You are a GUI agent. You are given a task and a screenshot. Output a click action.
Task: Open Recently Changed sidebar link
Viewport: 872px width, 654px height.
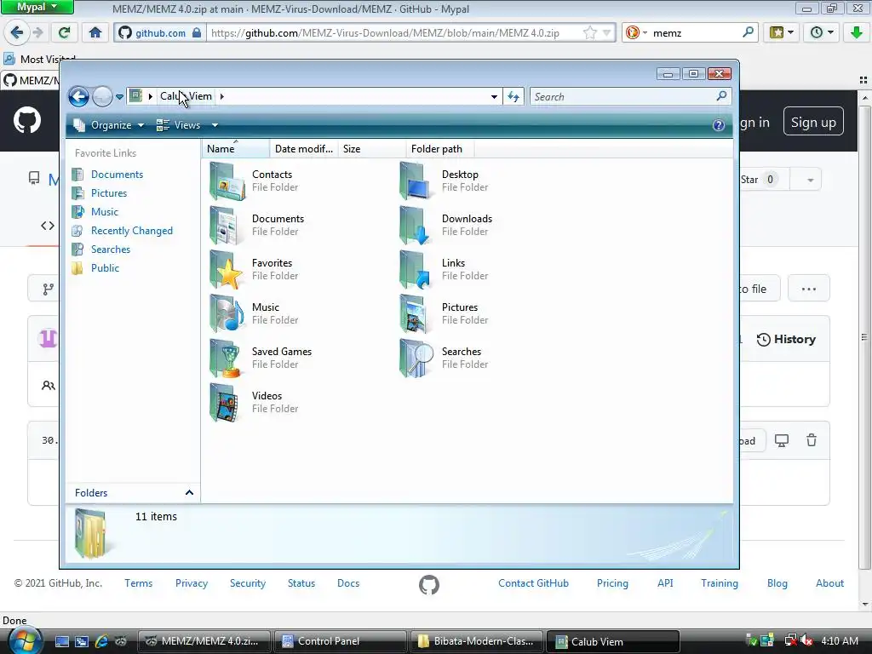pyautogui.click(x=132, y=231)
